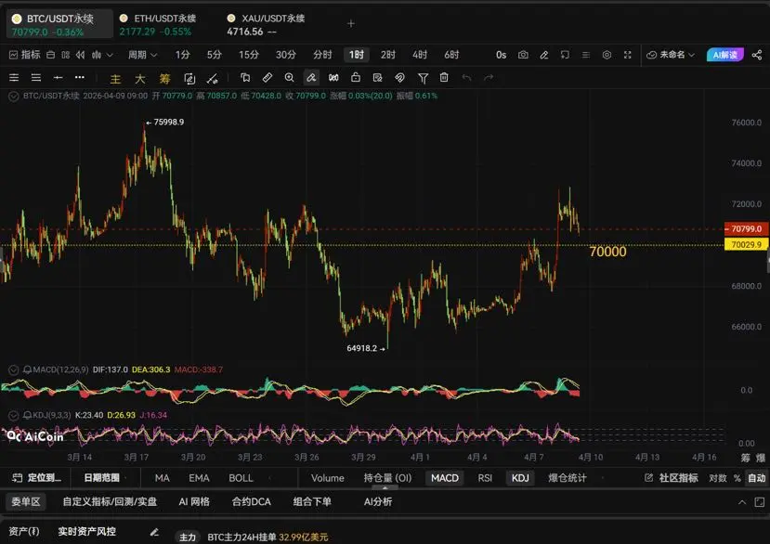Click the 定位到... button

[37, 478]
